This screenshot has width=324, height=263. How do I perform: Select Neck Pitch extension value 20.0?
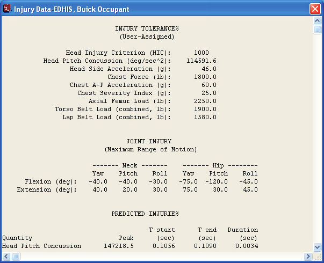[130, 189]
